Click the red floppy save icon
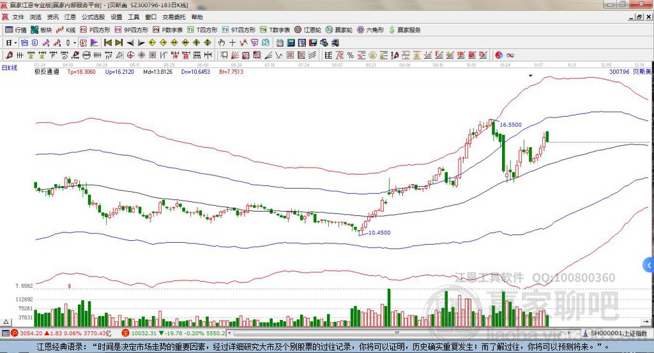The height and width of the screenshot is (353, 654). tap(313, 43)
